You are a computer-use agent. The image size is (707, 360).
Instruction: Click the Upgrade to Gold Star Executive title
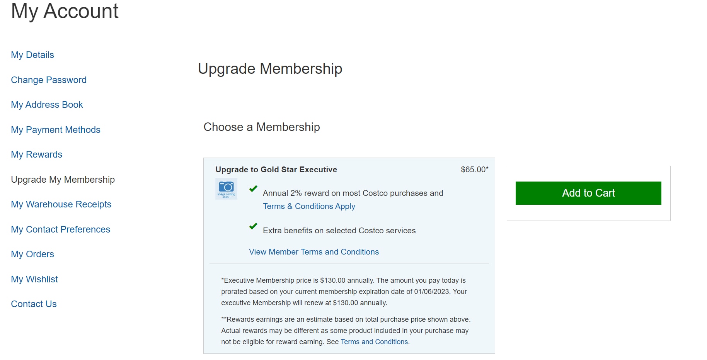pos(276,170)
